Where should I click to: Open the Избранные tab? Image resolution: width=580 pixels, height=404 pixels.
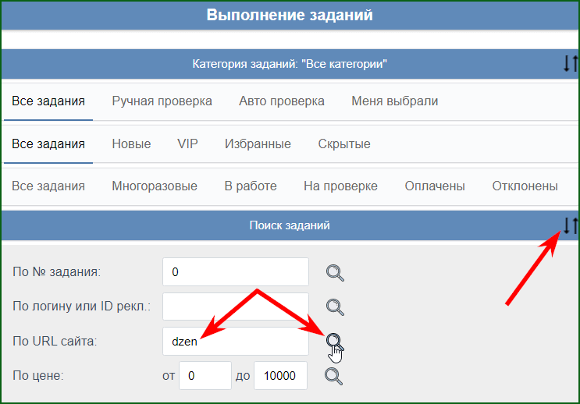click(258, 144)
